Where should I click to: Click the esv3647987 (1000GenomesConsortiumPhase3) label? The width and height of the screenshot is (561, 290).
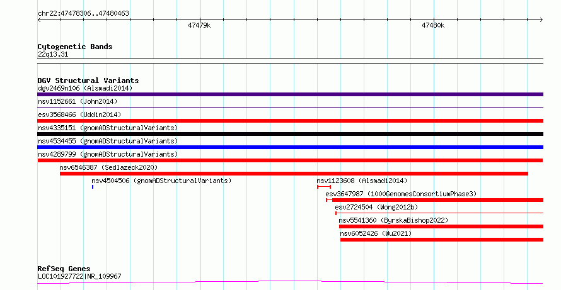click(x=401, y=194)
